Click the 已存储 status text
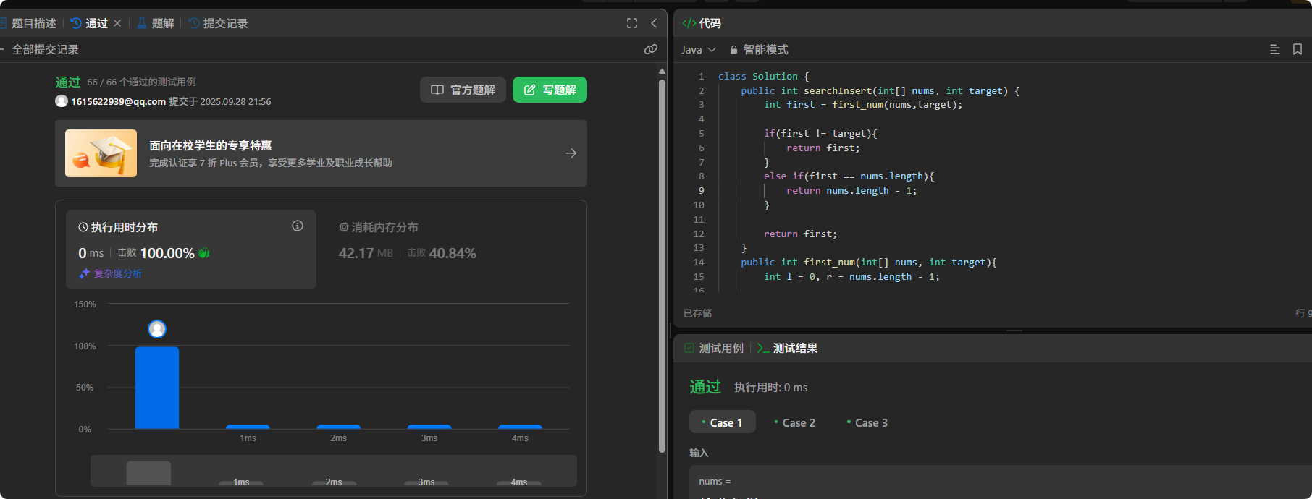This screenshot has height=499, width=1312. tap(697, 313)
